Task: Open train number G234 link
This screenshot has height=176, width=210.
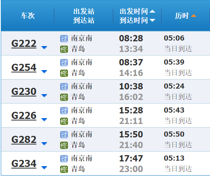Action: [24, 164]
